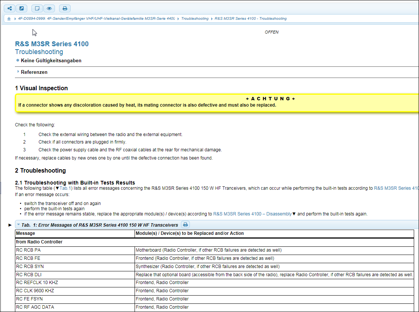
Task: Select the 'from Radio Controller' row
Action: tap(215, 242)
